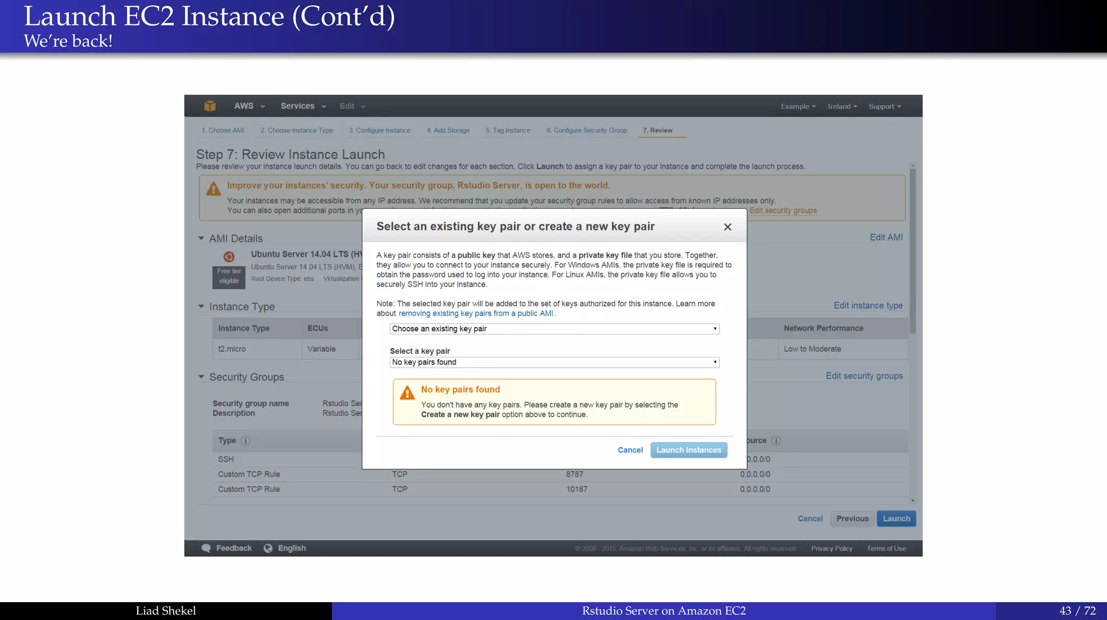Click the SSH rule row

click(560, 459)
